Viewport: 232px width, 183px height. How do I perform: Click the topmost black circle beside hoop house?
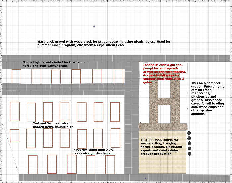point(189,133)
